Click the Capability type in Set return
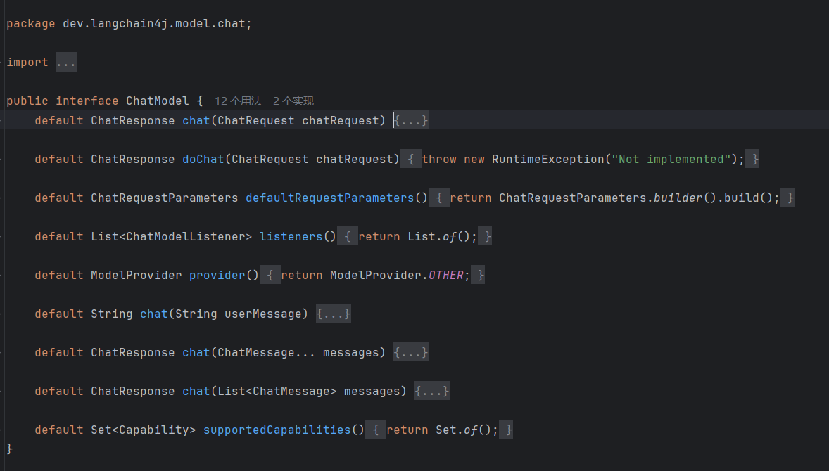This screenshot has width=829, height=471. click(x=153, y=430)
